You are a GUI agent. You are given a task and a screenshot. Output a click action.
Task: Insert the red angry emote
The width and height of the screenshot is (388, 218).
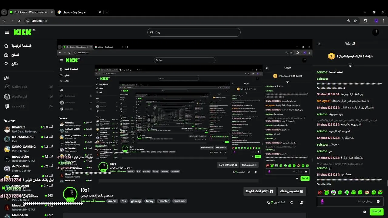320,192
